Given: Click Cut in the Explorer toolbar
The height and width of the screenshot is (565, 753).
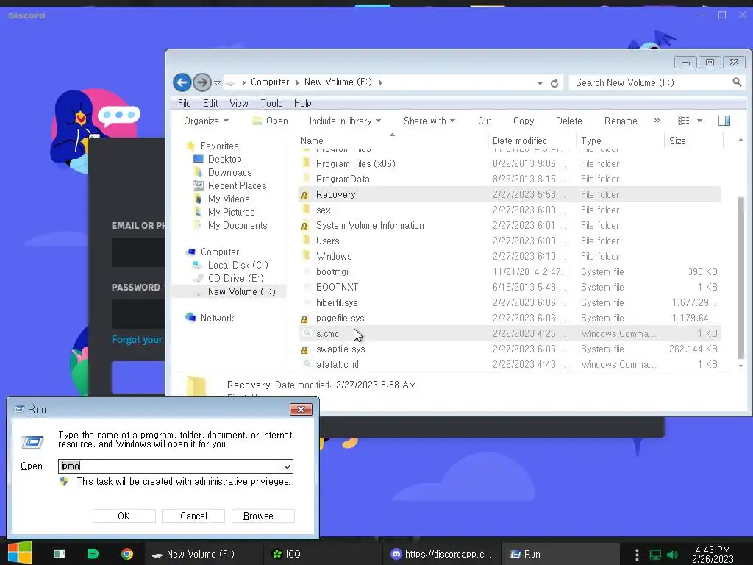Looking at the screenshot, I should pyautogui.click(x=485, y=121).
